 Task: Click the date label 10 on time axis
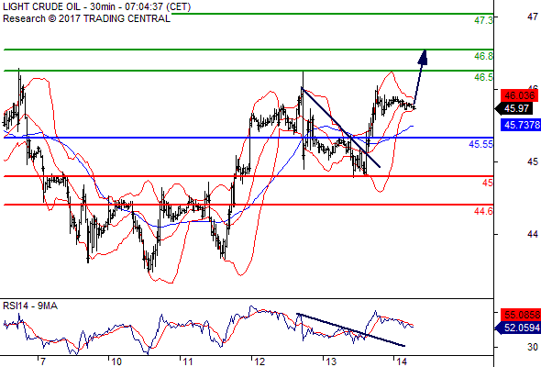pos(116,361)
